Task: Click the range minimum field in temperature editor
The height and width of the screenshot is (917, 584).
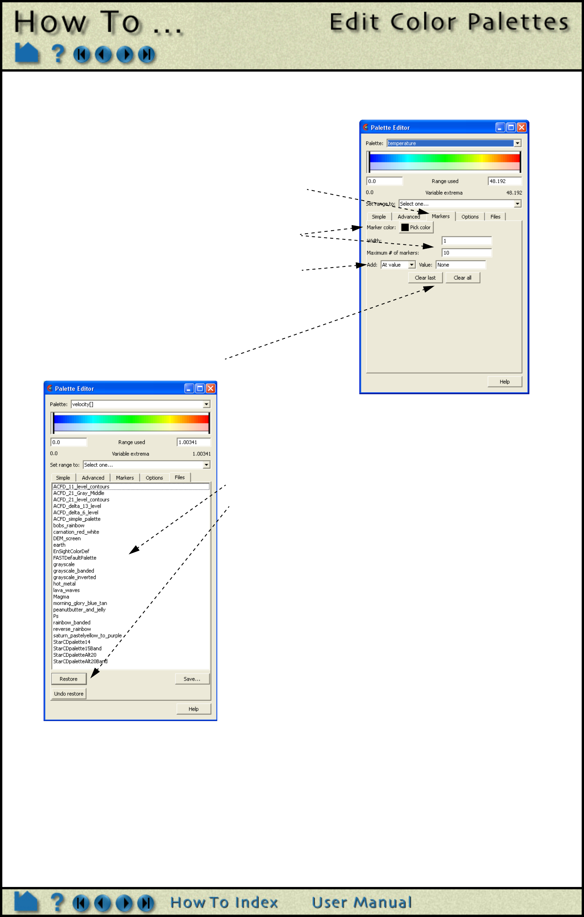Action: tap(385, 181)
